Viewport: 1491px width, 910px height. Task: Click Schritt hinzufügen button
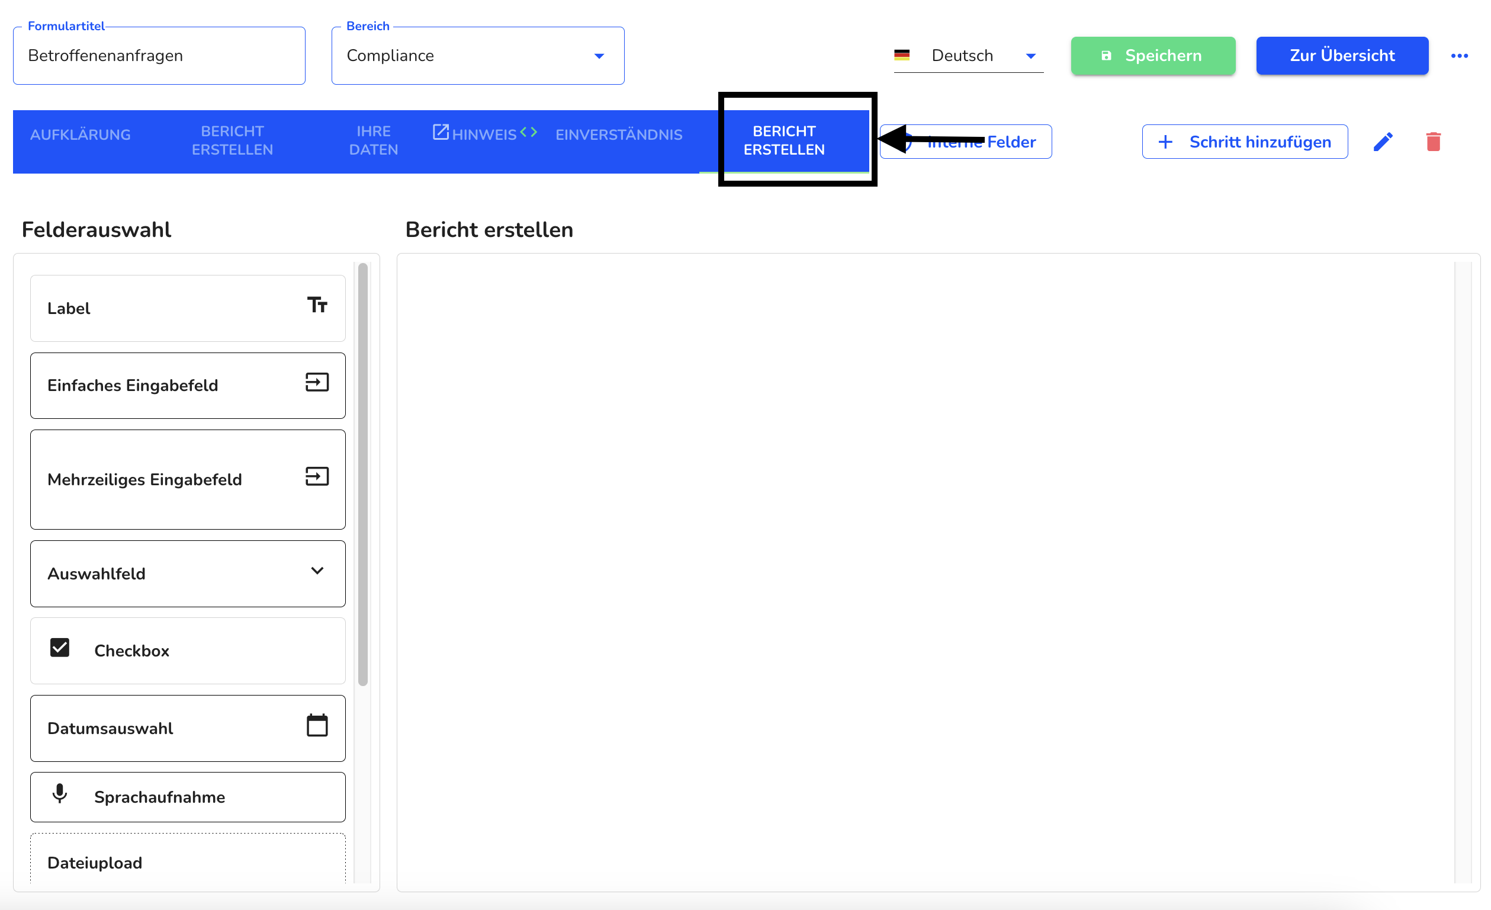(x=1245, y=142)
